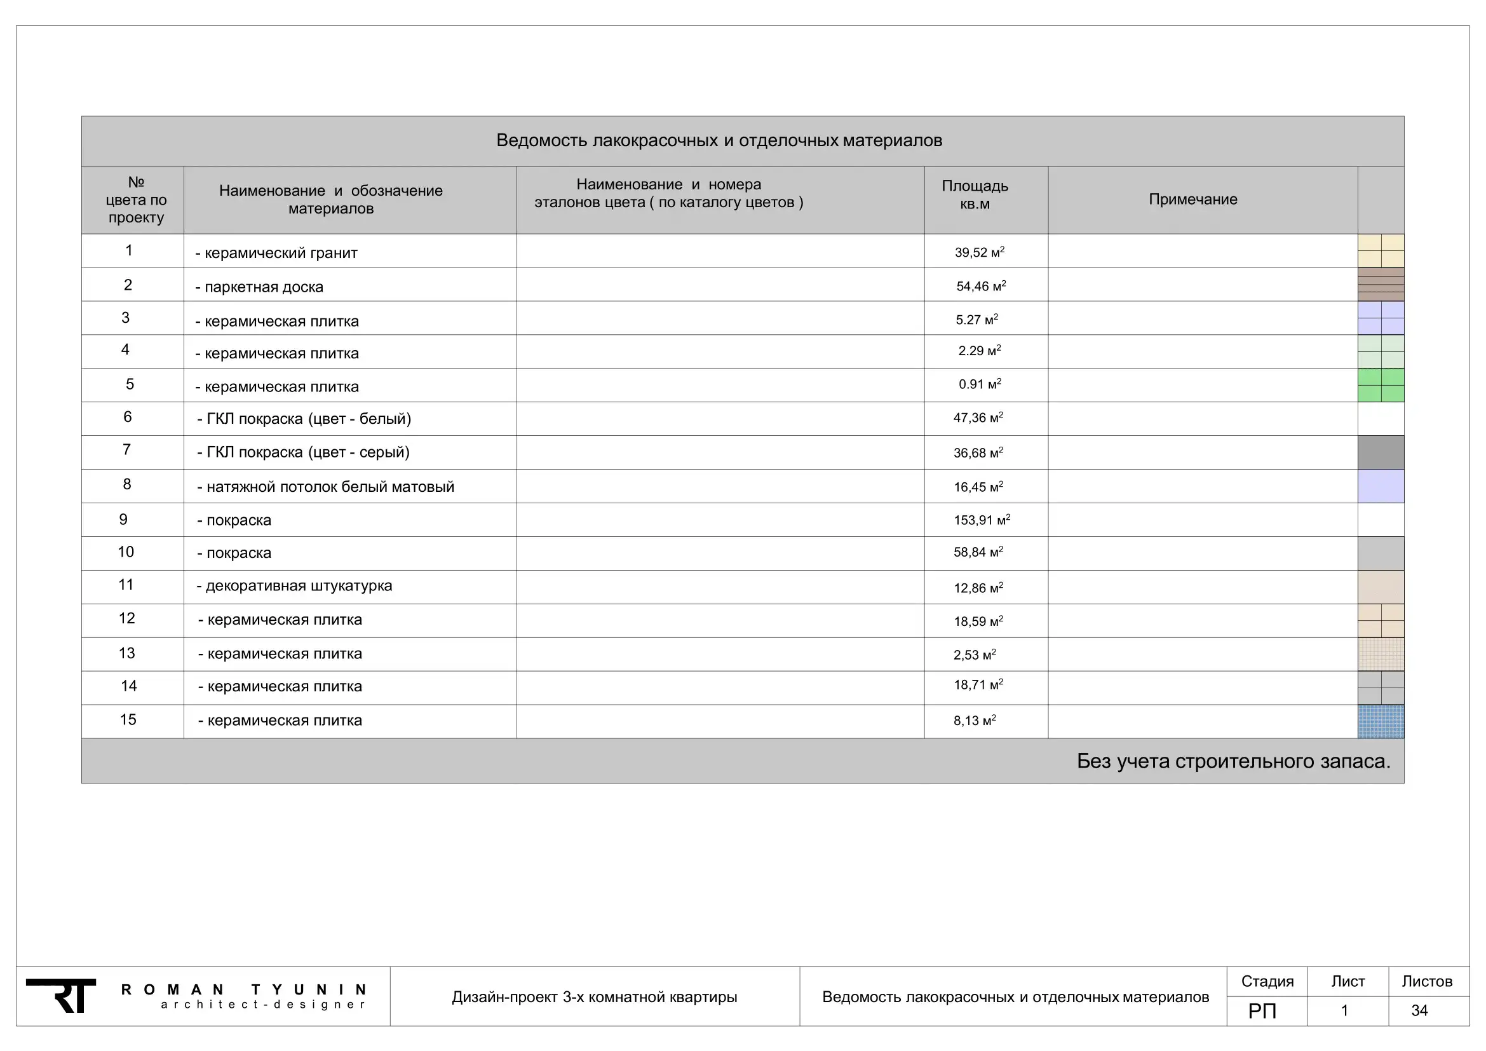Screen dimensions: 1486x1051
Task: Select the паркетная доска cell
Action: 350,284
